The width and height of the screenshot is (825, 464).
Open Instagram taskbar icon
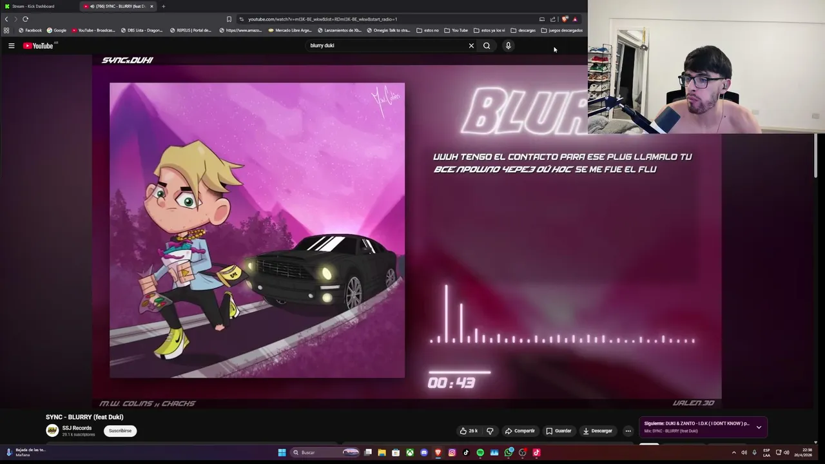tap(452, 452)
